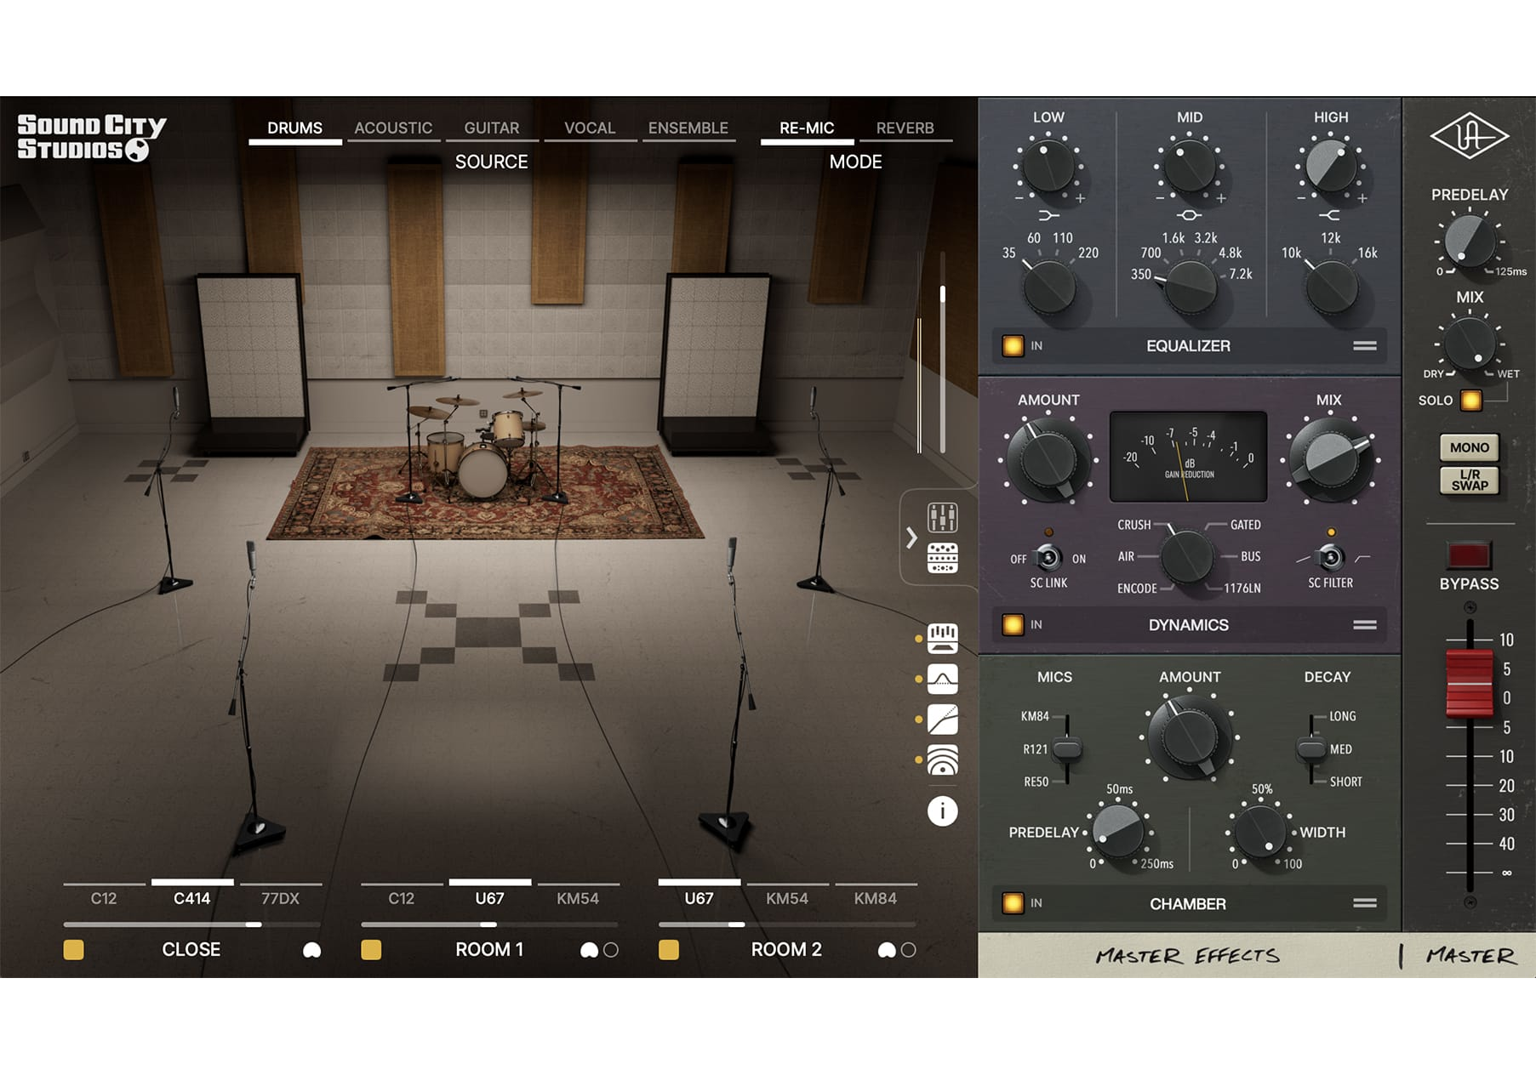Click CLOSE mic polar pattern icon
This screenshot has height=1075, width=1536.
[312, 950]
